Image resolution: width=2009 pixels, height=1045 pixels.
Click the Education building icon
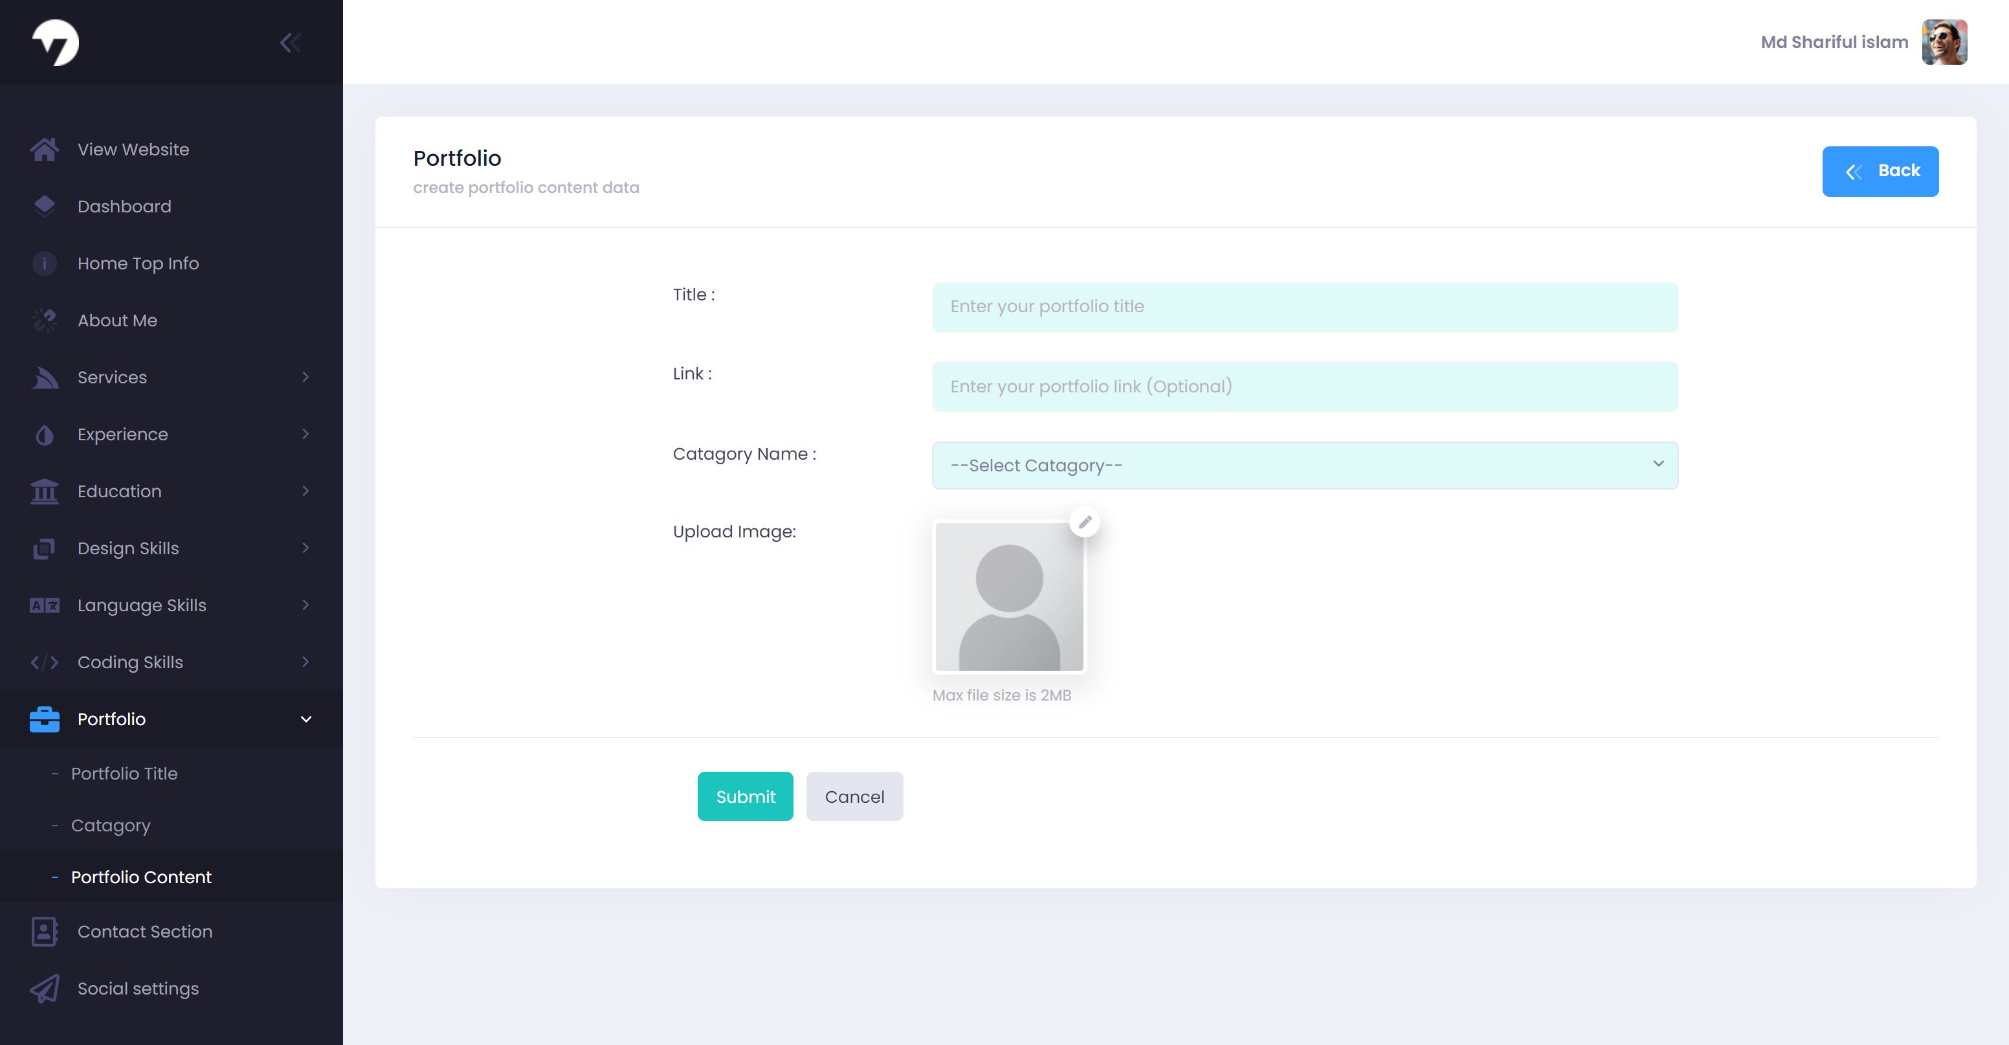coord(45,491)
